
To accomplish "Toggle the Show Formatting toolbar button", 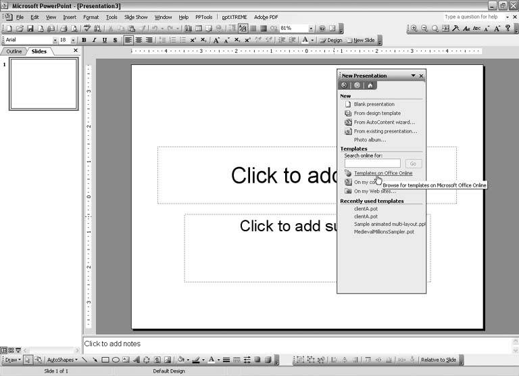I will [243, 28].
